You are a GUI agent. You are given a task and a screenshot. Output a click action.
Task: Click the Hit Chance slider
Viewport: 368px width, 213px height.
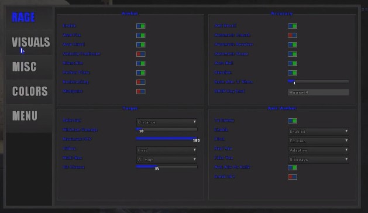(x=167, y=167)
